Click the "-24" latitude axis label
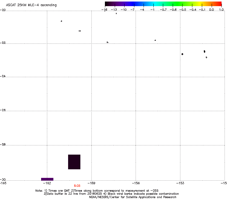 pyautogui.click(x=3, y=76)
